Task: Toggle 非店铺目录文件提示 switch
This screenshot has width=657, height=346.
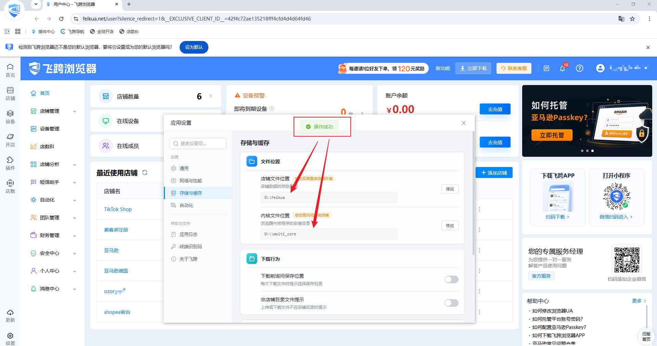Action: tap(451, 303)
